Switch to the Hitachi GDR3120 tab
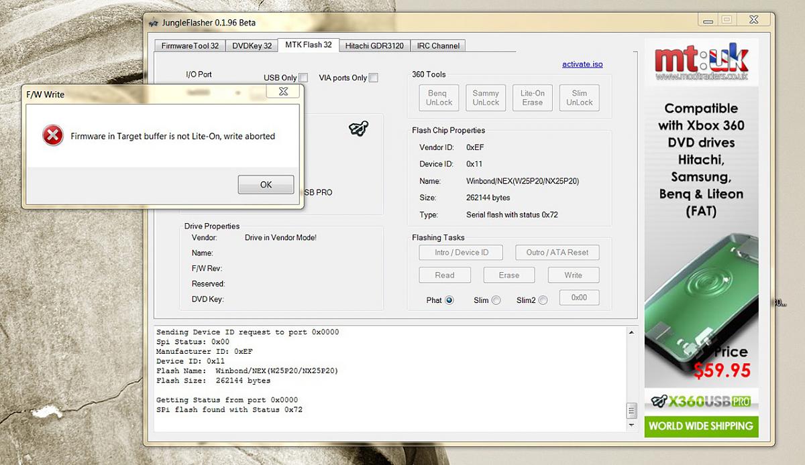 tap(374, 46)
